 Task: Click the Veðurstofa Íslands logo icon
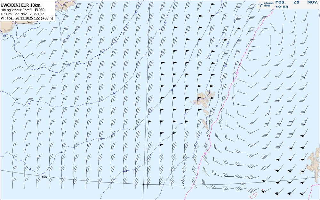coord(260,4)
